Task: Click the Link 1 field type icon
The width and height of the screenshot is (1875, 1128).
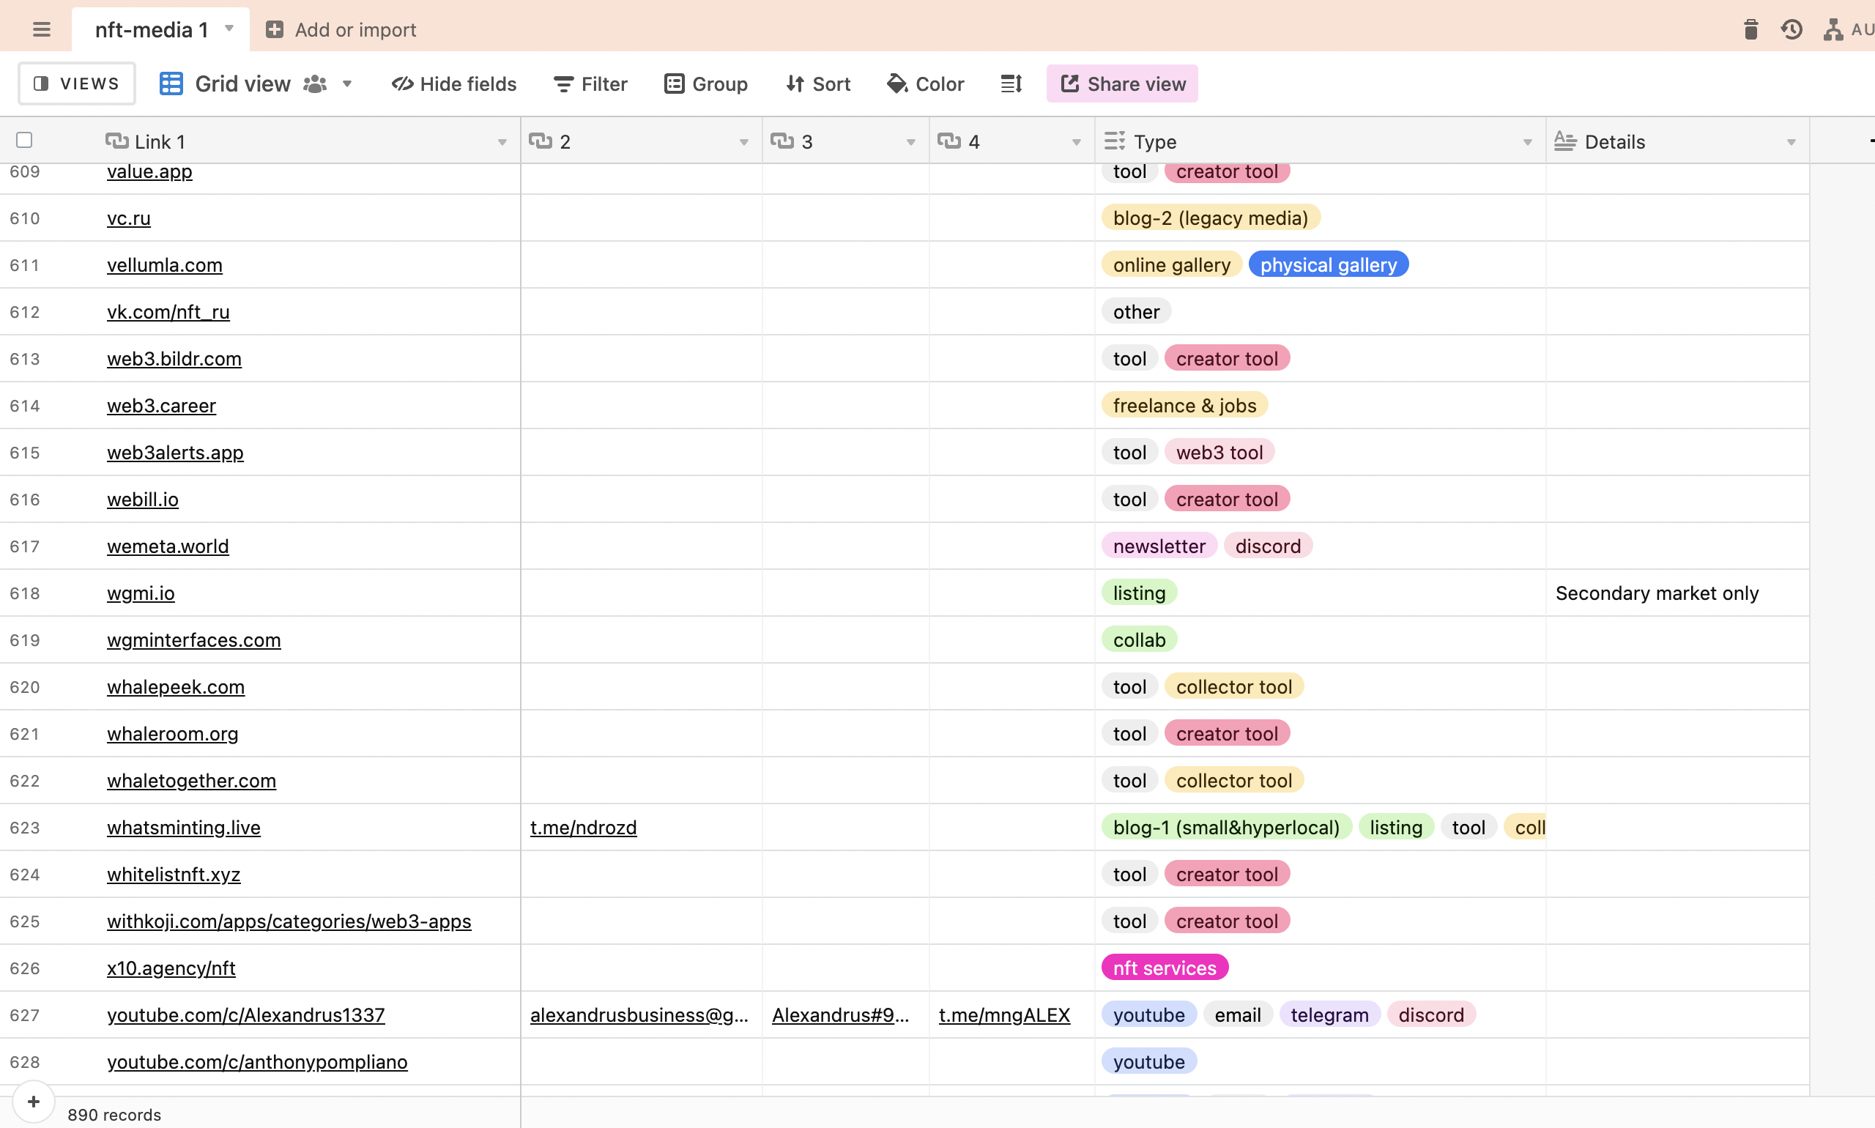Action: coord(116,141)
